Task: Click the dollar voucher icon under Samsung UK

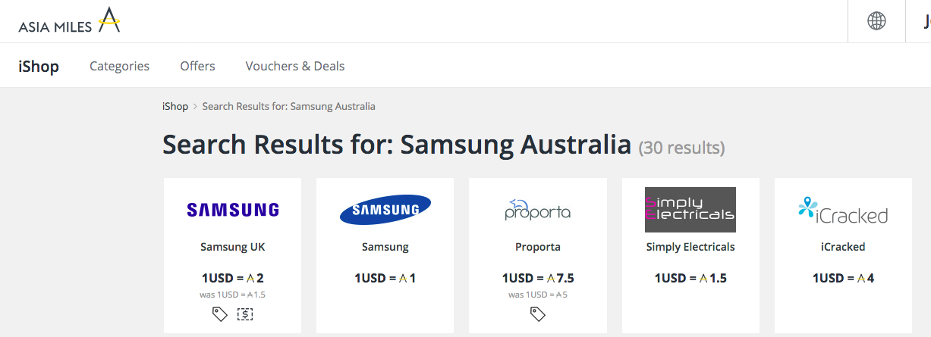Action: point(245,314)
